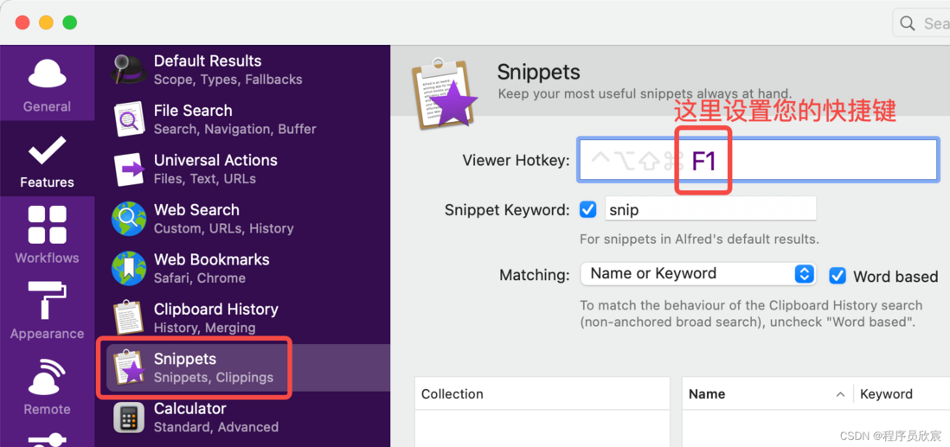Click the Web Bookmarks globe icon
The width and height of the screenshot is (950, 447).
pyautogui.click(x=128, y=268)
